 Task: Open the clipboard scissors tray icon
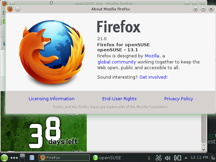[158, 158]
